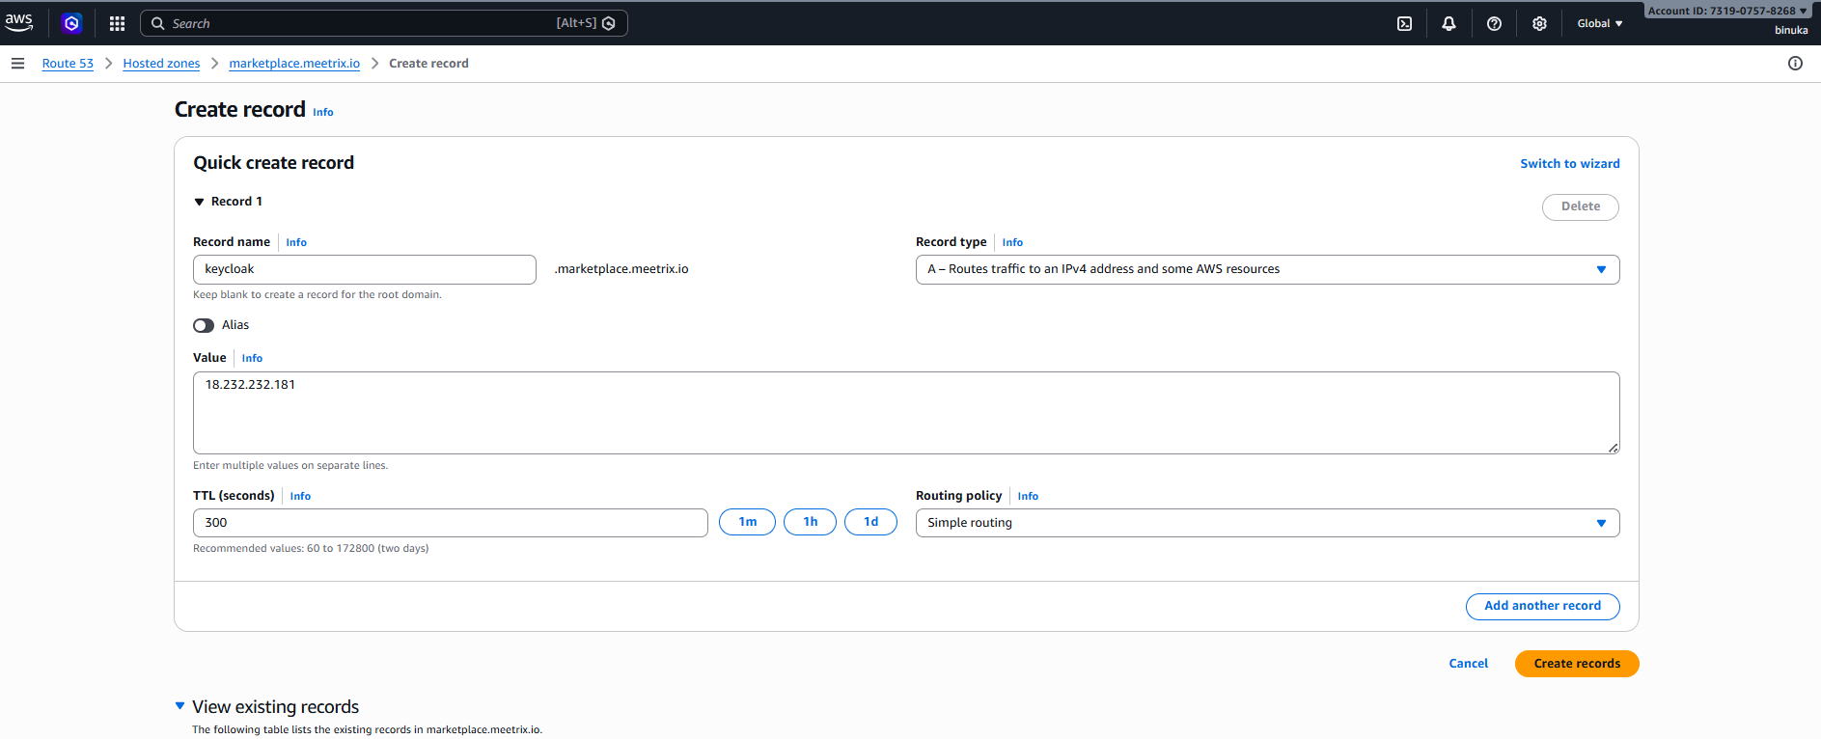This screenshot has height=739, width=1821.
Task: Open the info panel circle icon
Action: [x=1795, y=64]
